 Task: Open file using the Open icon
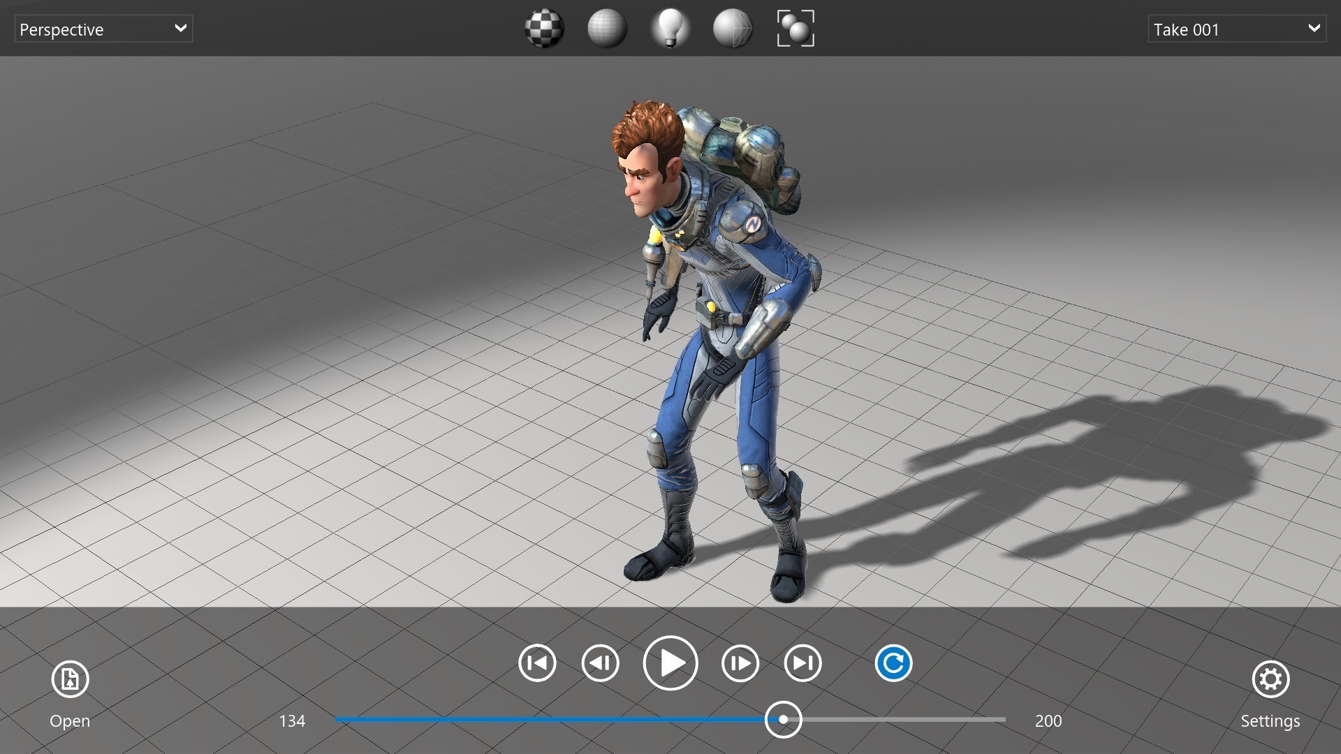[x=70, y=679]
